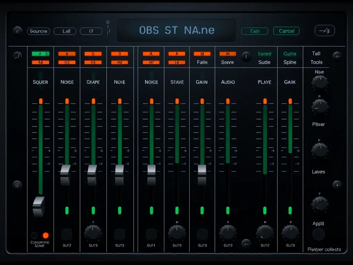The image size is (353, 265).
Task: Toggle the green A indicator on SQUIER channel
Action: click(x=41, y=53)
